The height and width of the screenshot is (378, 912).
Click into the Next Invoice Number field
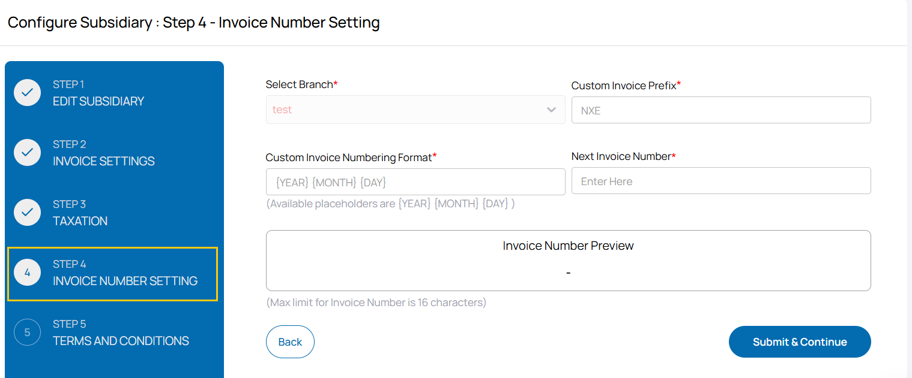coord(720,181)
